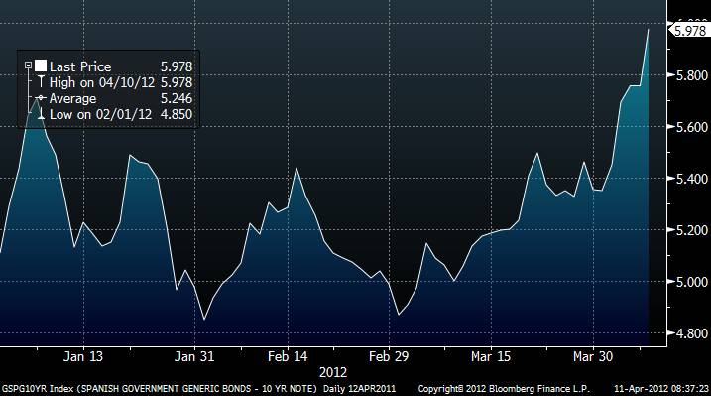Click the Feb 14 date label
The height and width of the screenshot is (396, 711).
click(288, 356)
